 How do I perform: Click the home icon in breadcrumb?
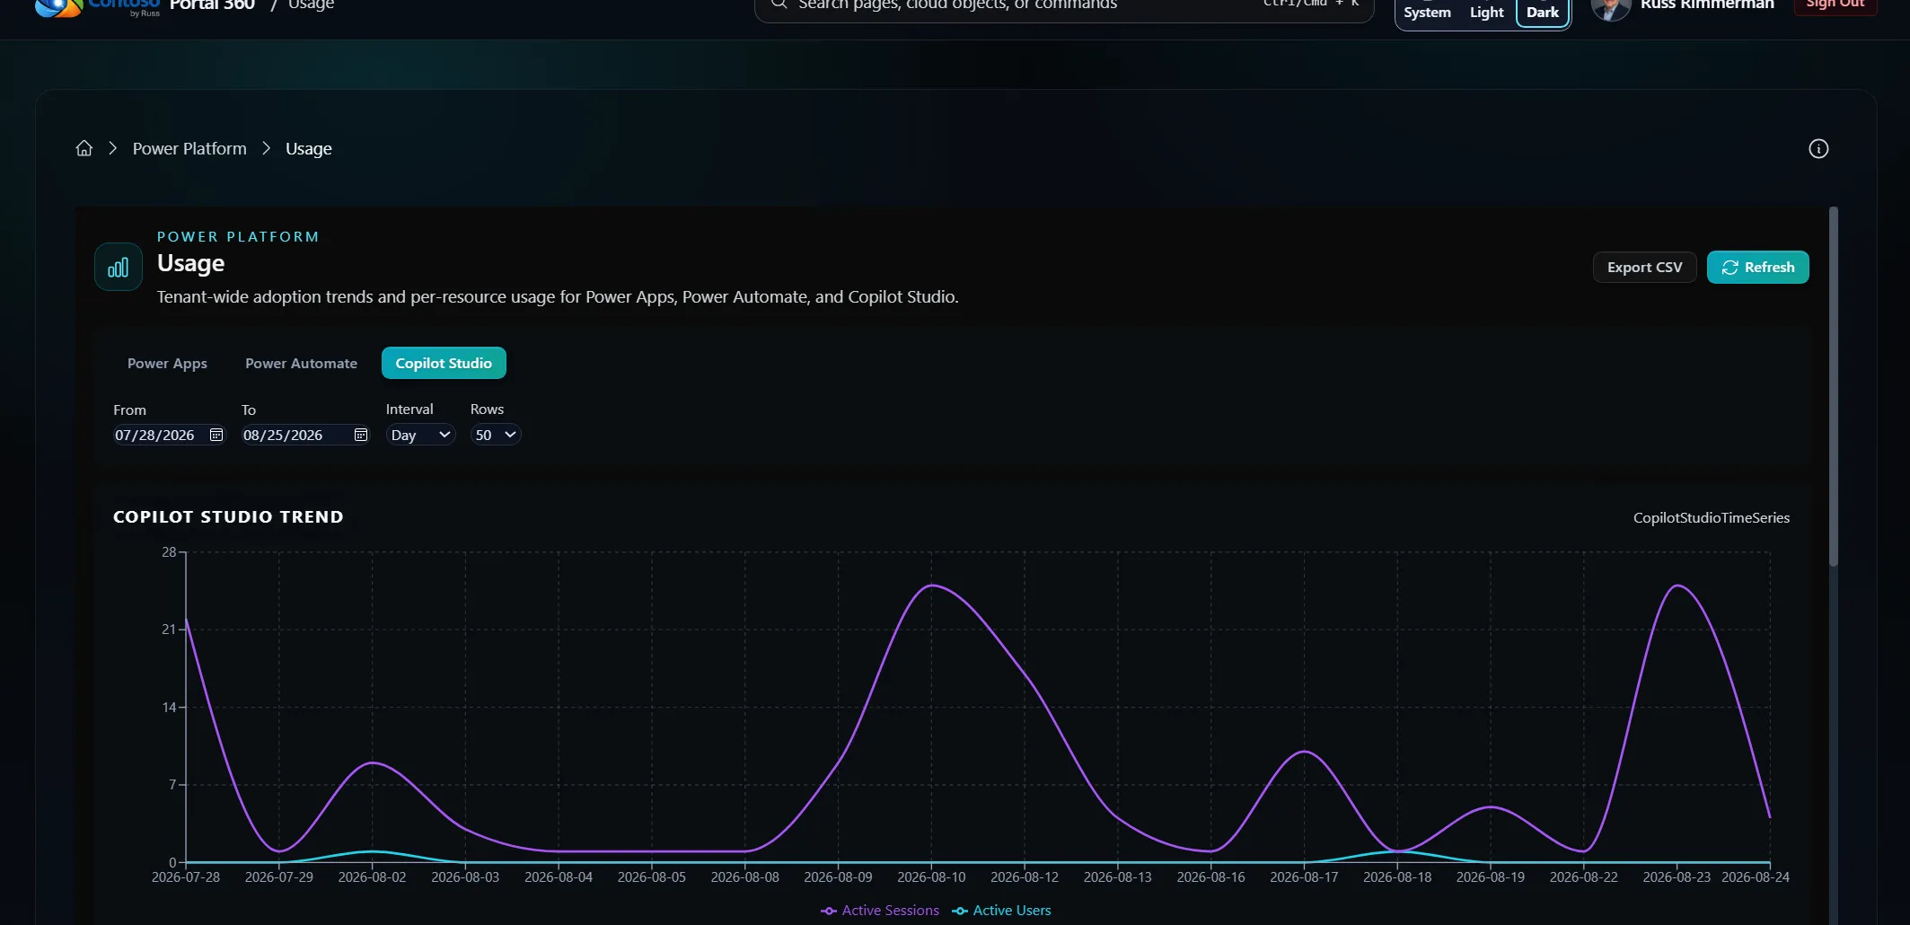(84, 148)
